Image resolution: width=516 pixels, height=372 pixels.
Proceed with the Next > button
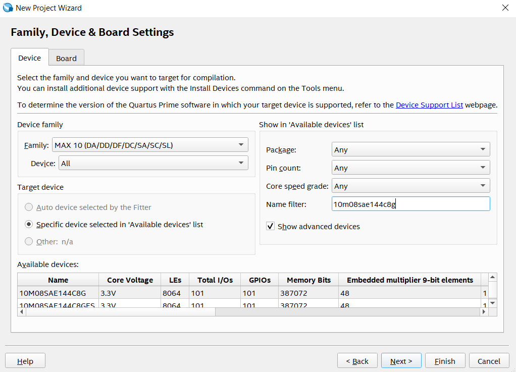[401, 361]
